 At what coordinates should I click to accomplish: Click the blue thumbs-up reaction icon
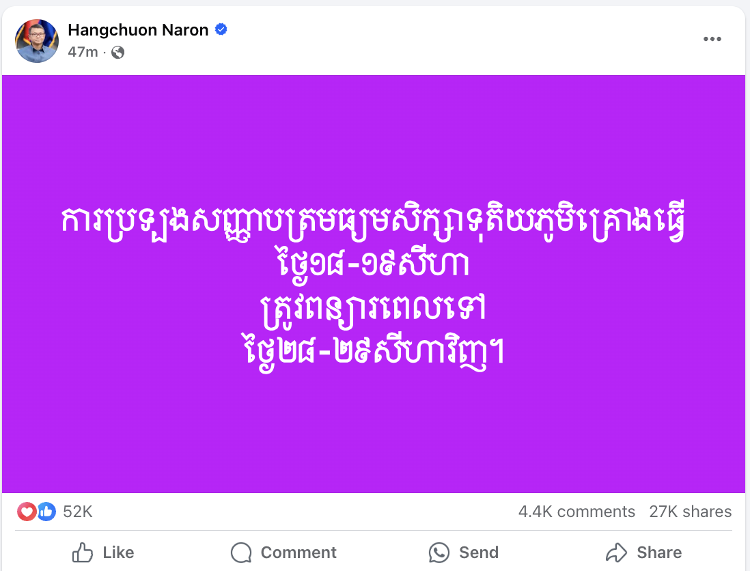pos(46,512)
